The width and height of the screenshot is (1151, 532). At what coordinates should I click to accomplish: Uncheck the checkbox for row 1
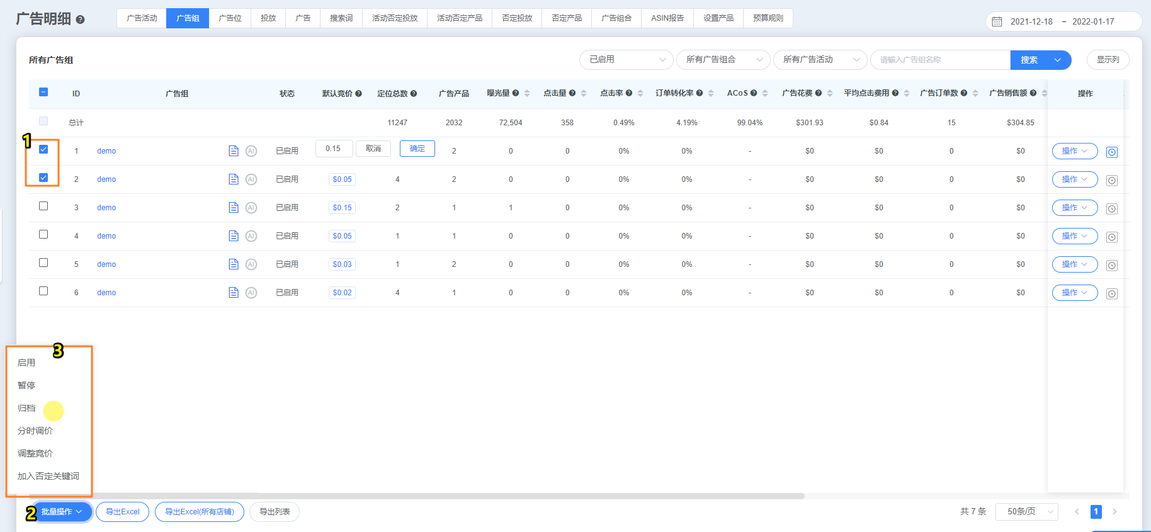pyautogui.click(x=43, y=149)
